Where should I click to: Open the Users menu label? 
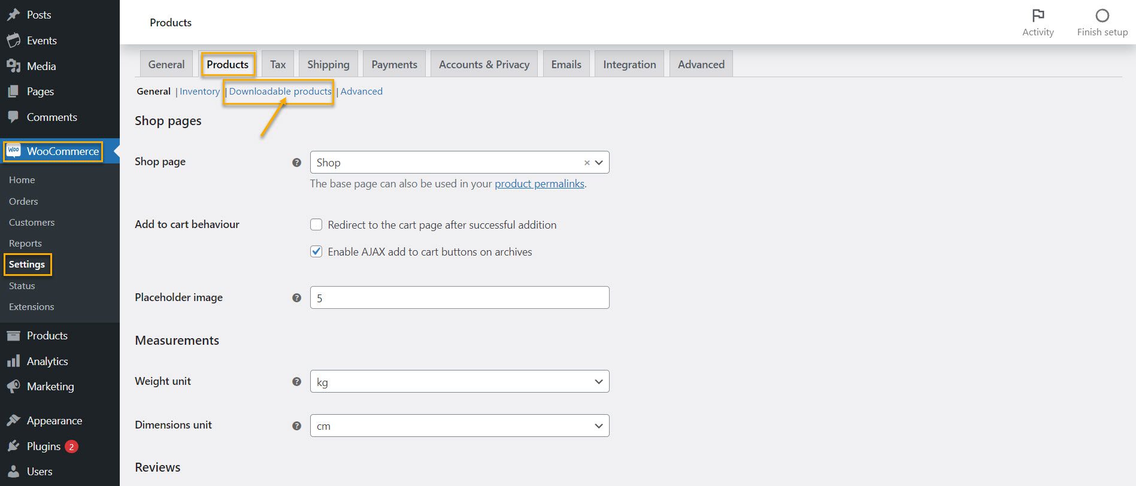(x=40, y=471)
